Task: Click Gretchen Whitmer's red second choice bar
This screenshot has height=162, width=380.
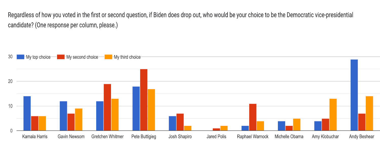Action: 107,107
